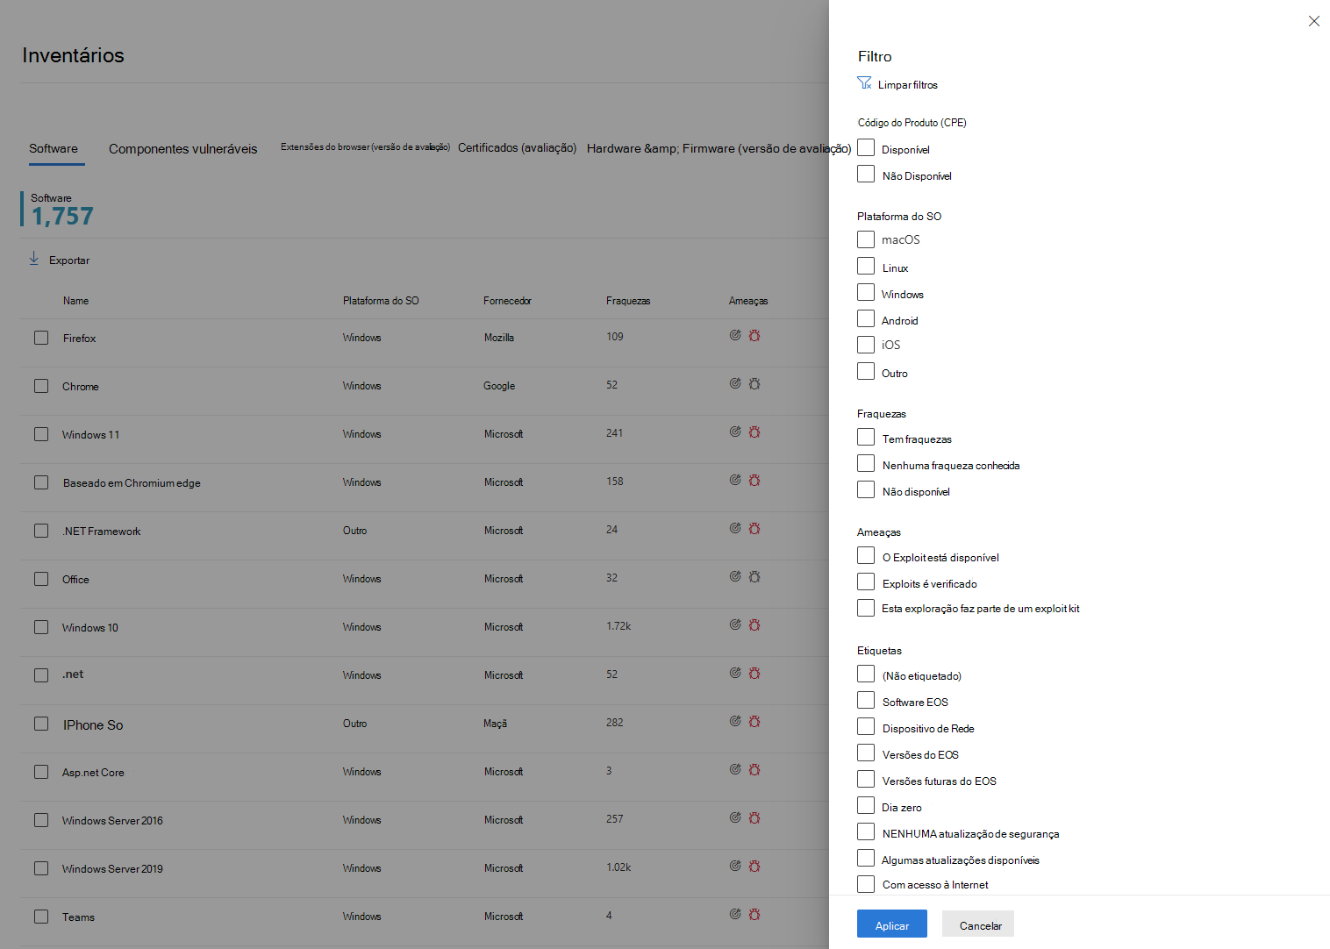
Task: Sort by the Fraquezas column header
Action: tap(628, 301)
